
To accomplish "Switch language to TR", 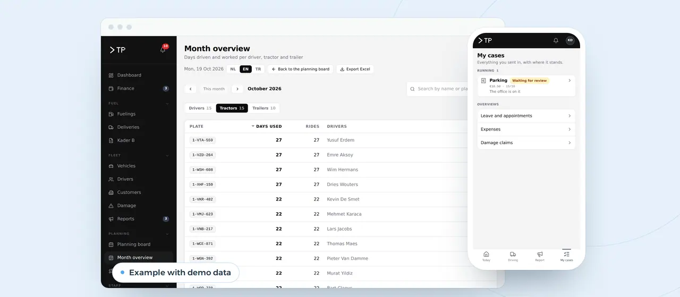I will click(x=258, y=69).
